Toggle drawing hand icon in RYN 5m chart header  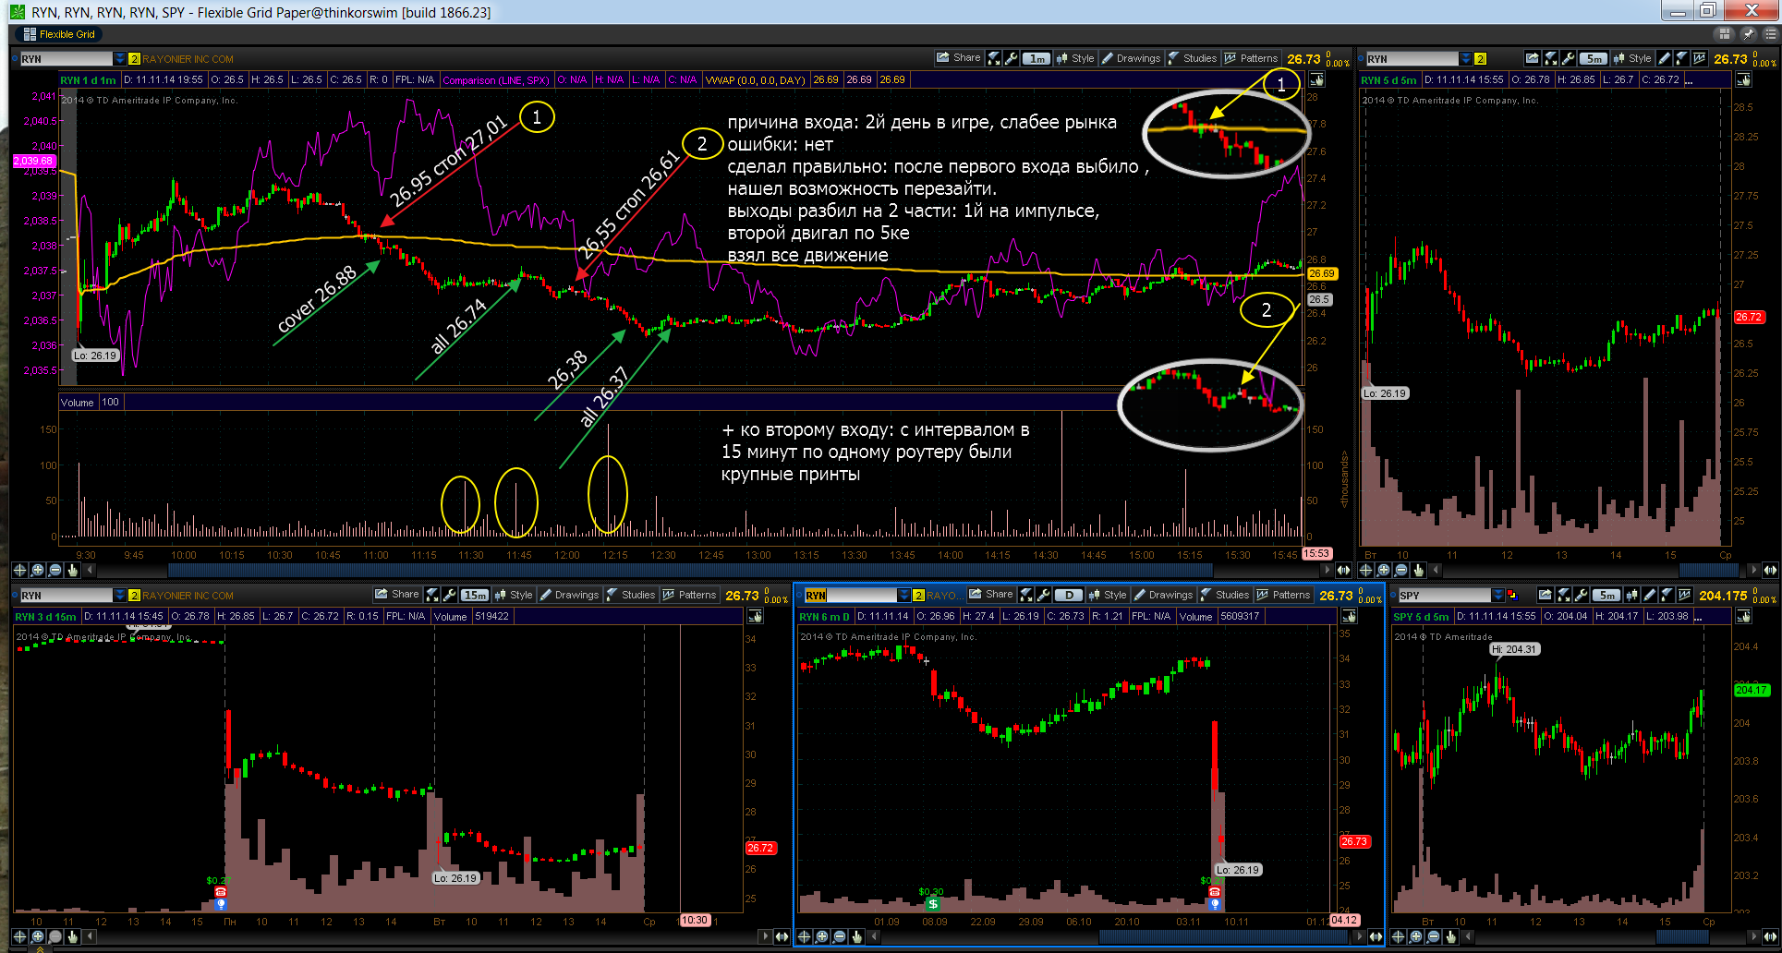[1743, 79]
